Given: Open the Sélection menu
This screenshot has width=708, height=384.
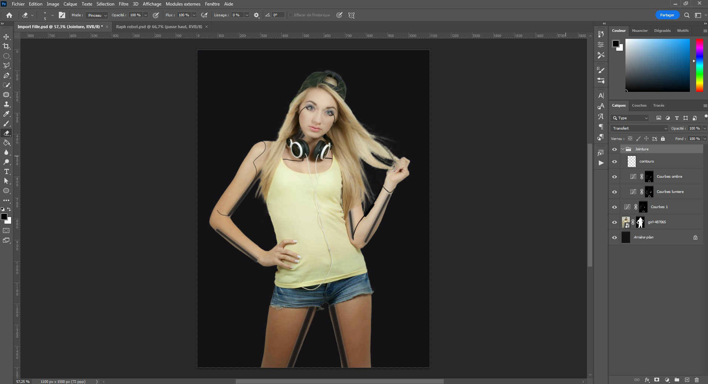Looking at the screenshot, I should [105, 4].
